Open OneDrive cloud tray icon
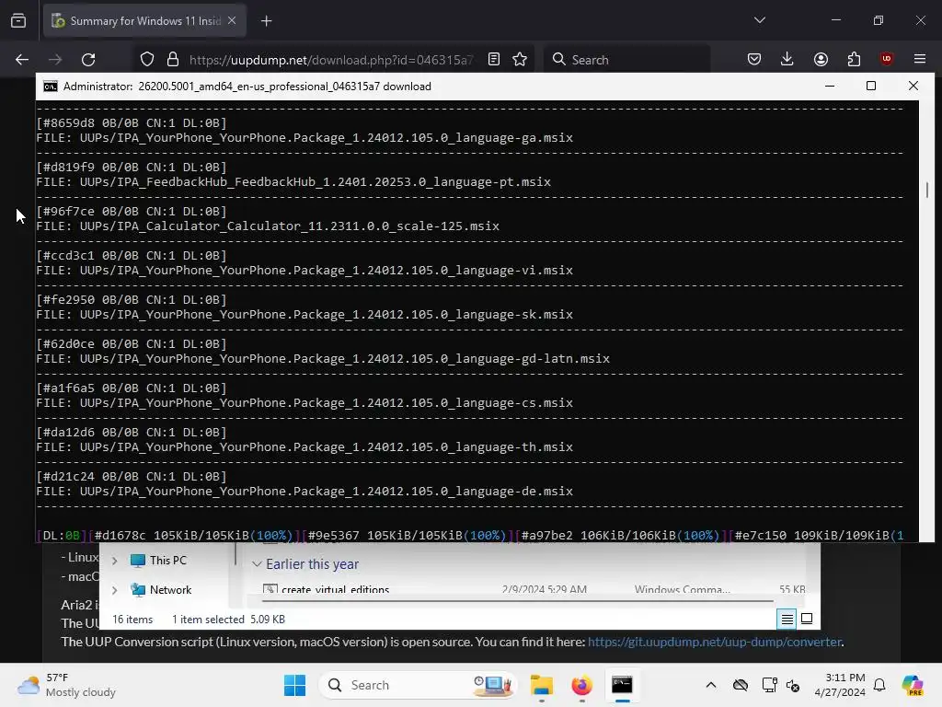Viewport: 942px width, 707px height. click(x=741, y=685)
